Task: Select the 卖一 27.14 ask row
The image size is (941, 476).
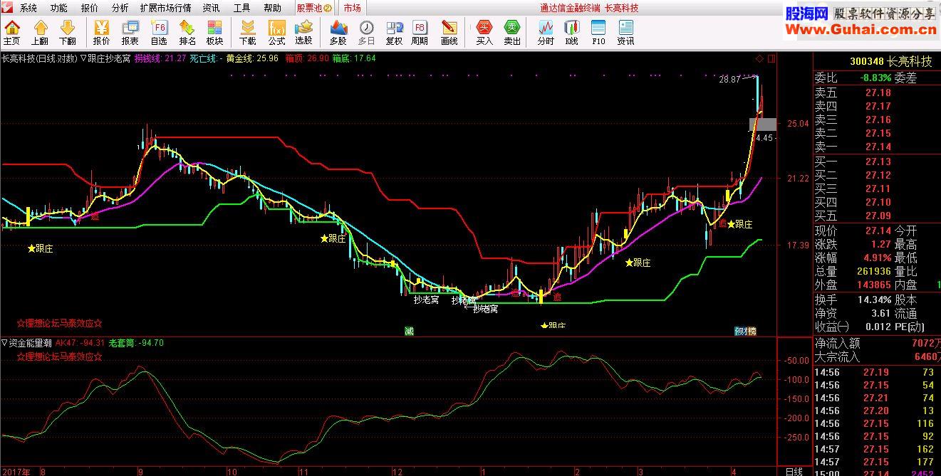Action: [x=877, y=147]
